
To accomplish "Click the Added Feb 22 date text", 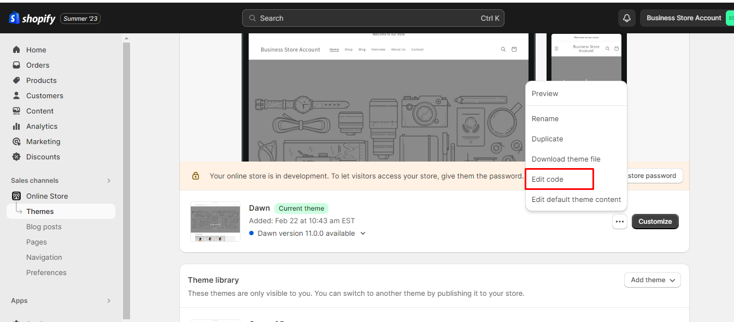I will point(302,221).
